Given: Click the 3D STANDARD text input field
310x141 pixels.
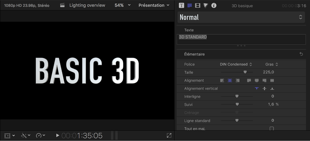Looking at the screenshot, I should click(241, 39).
